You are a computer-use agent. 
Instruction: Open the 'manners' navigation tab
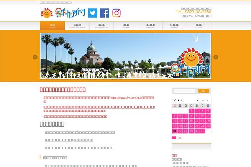click(x=150, y=25)
